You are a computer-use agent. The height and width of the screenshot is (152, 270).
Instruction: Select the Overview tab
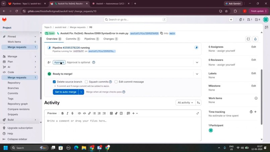(x=54, y=39)
